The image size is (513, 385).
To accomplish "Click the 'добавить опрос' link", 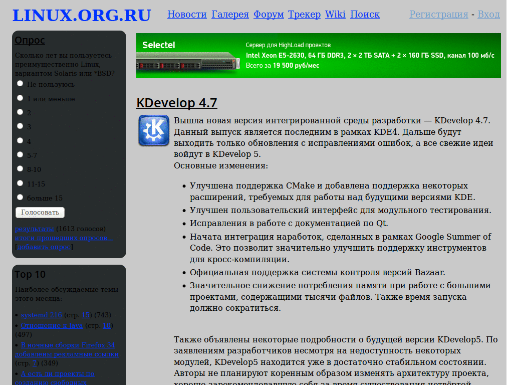I will (x=44, y=247).
